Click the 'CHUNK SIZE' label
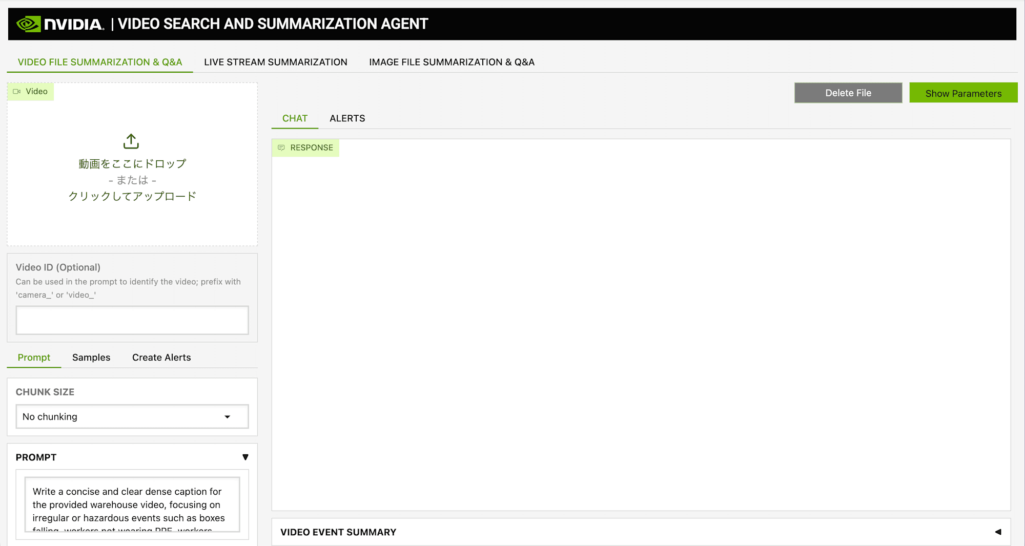Screen dimensions: 1025x546 [45, 392]
